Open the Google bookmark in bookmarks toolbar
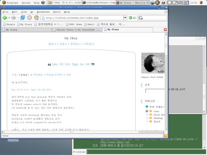The width and height of the screenshot is (207, 155). coord(9,24)
